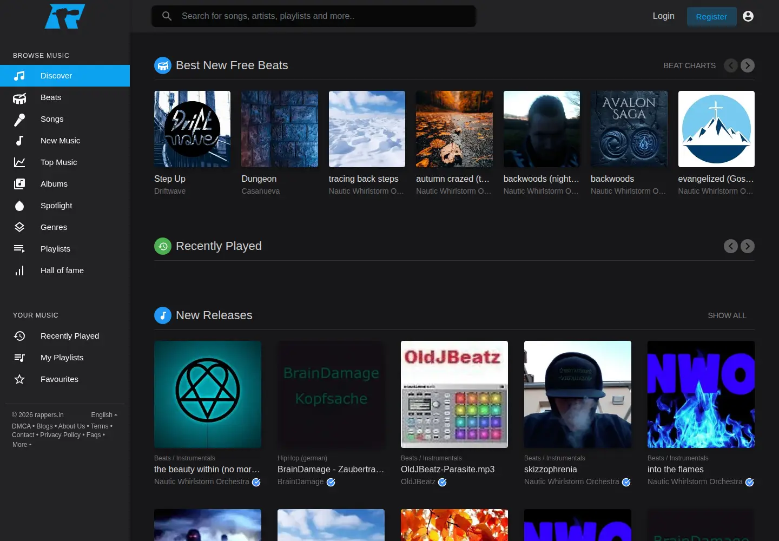Screen dimensions: 779x541
Task: Click the Login link
Action: (663, 16)
